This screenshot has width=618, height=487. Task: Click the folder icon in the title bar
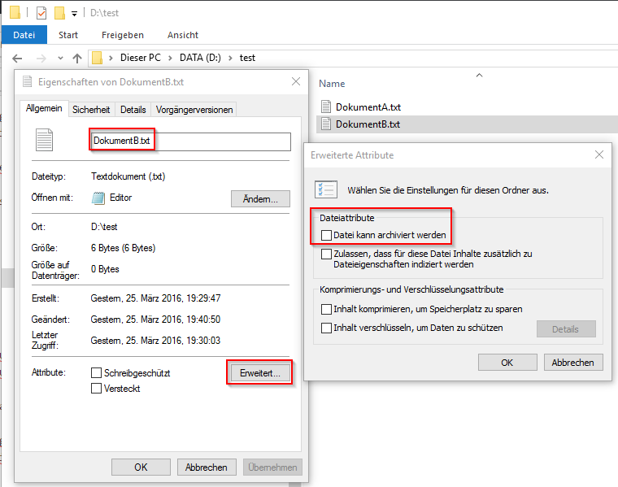pyautogui.click(x=15, y=12)
